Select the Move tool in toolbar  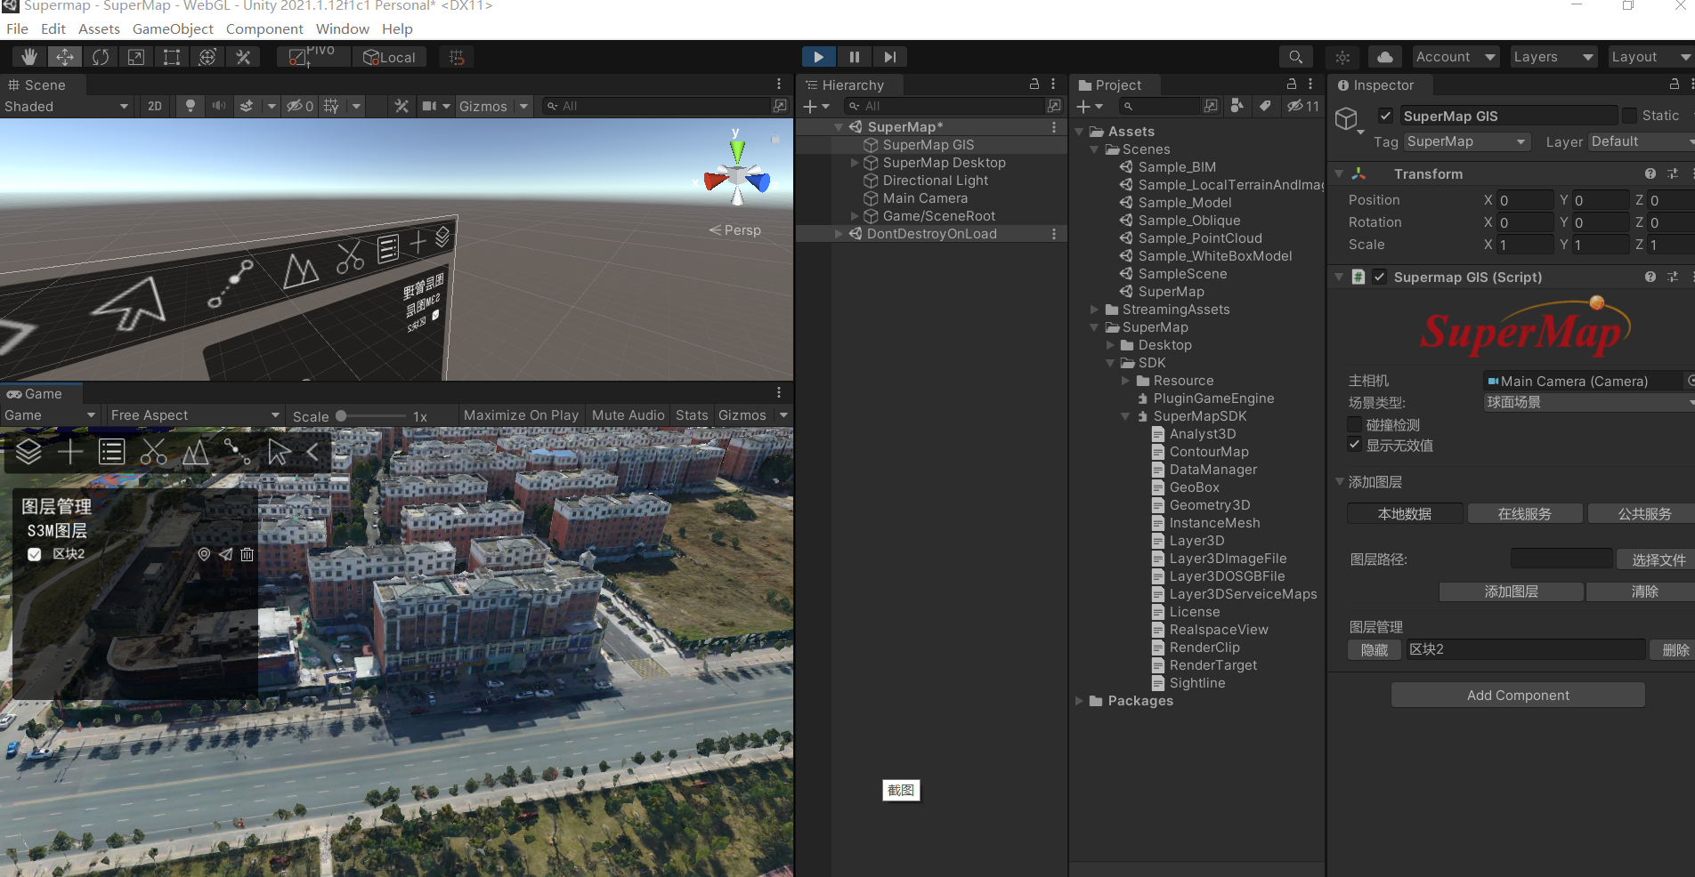point(65,57)
